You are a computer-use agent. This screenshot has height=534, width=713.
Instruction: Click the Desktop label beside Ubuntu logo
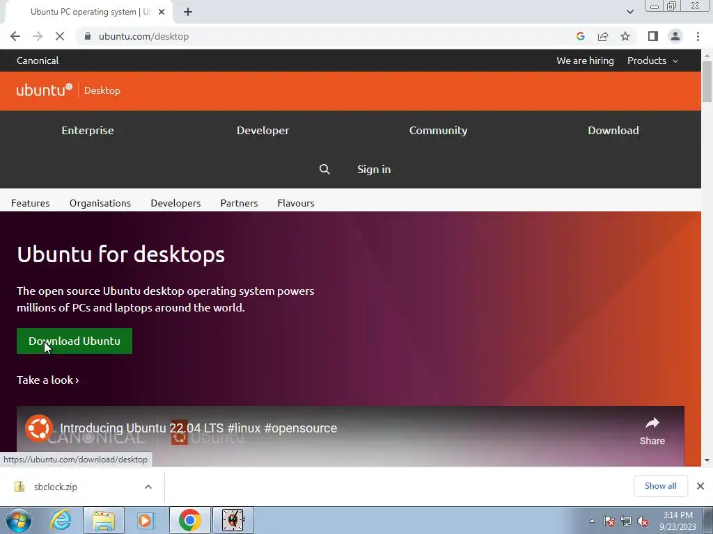pos(102,90)
